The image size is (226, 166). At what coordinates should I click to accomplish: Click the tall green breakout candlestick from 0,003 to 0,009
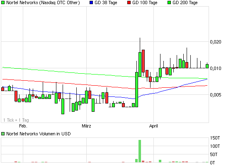tap(136, 89)
